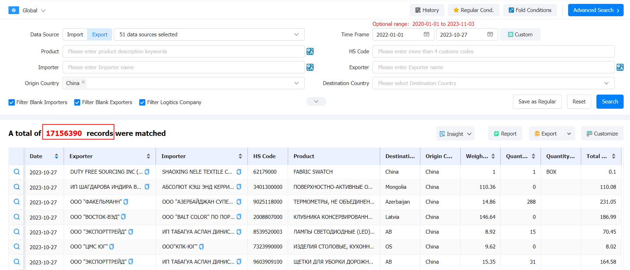Copy importer name SHAOXING NELE TEXTILE
Image resolution: width=630 pixels, height=270 pixels.
pos(239,172)
